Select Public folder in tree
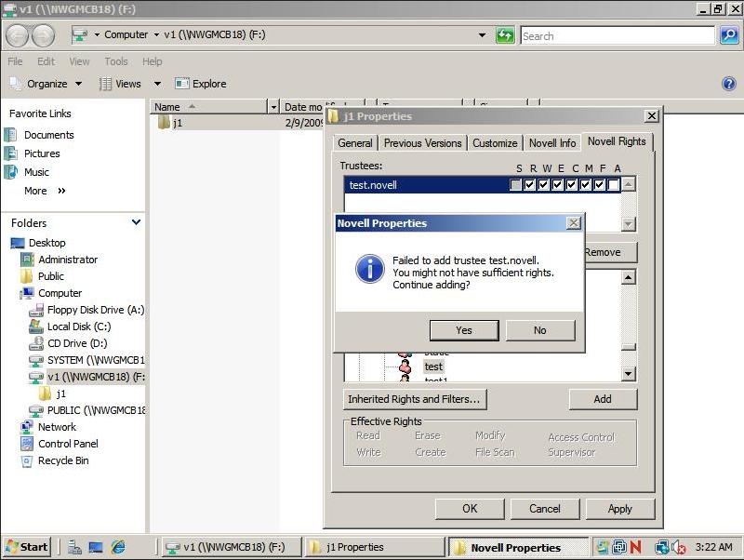This screenshot has height=560, width=744. coord(51,276)
